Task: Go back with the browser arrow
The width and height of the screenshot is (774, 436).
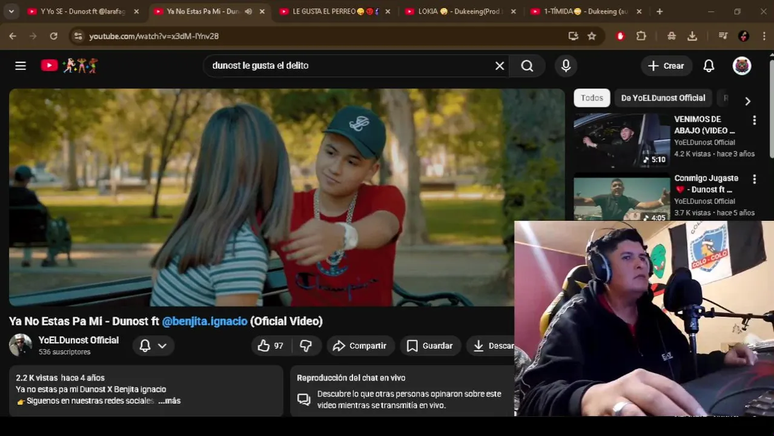Action: click(x=13, y=36)
